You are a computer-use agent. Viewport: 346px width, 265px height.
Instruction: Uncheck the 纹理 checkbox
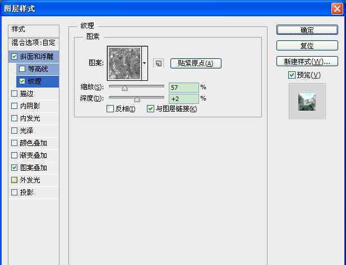coord(22,81)
